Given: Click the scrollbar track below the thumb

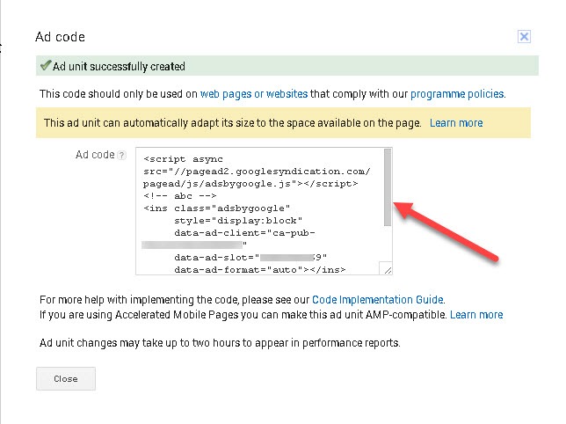Looking at the screenshot, I should 388,246.
